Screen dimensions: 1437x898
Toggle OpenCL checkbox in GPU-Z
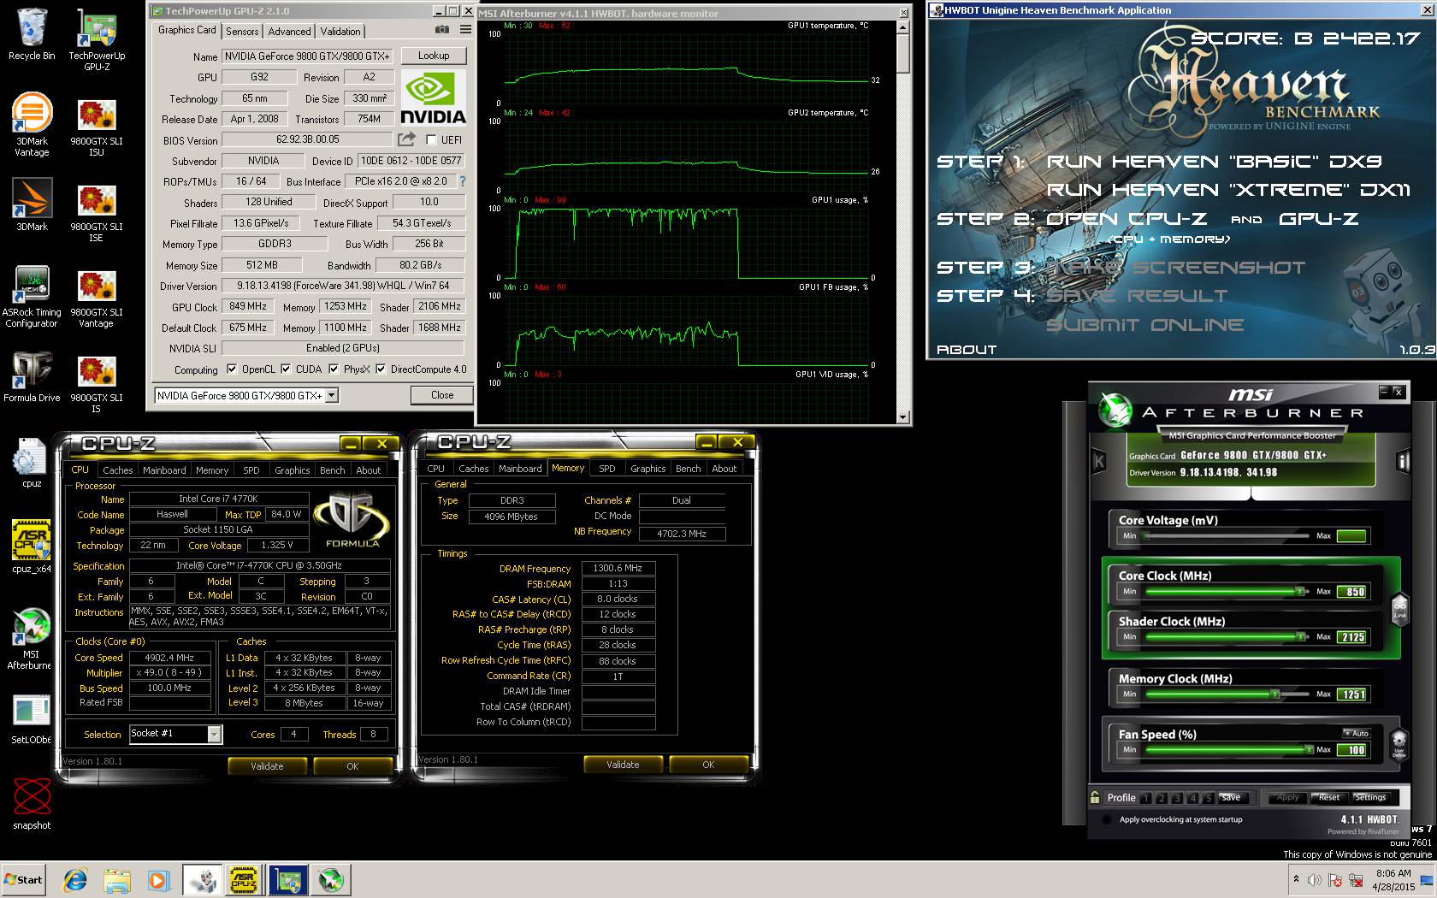click(x=232, y=369)
